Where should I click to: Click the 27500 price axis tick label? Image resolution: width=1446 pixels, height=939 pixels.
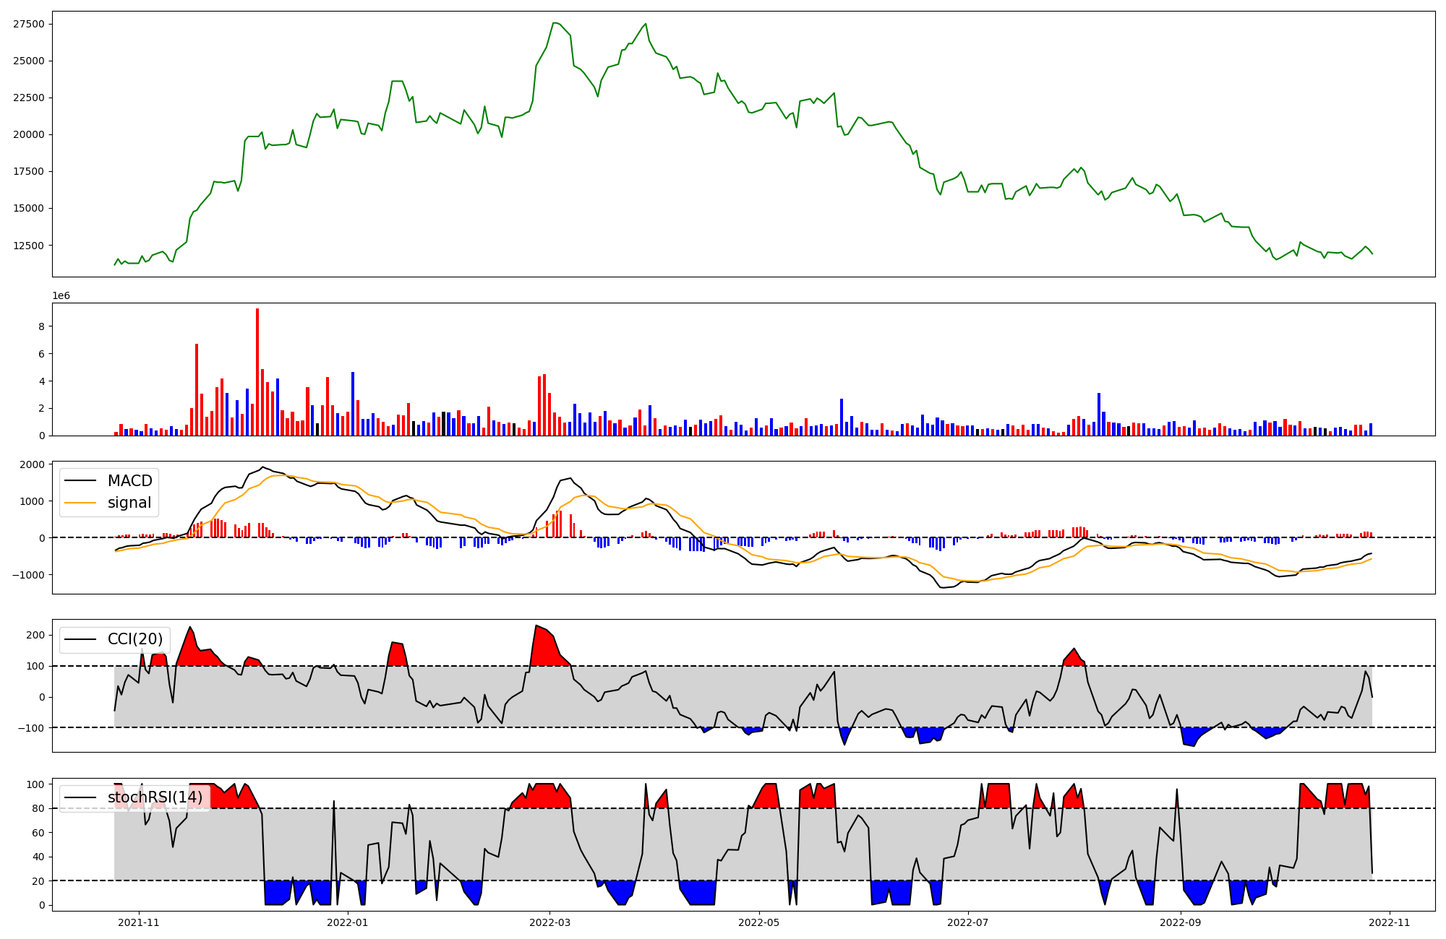[28, 24]
